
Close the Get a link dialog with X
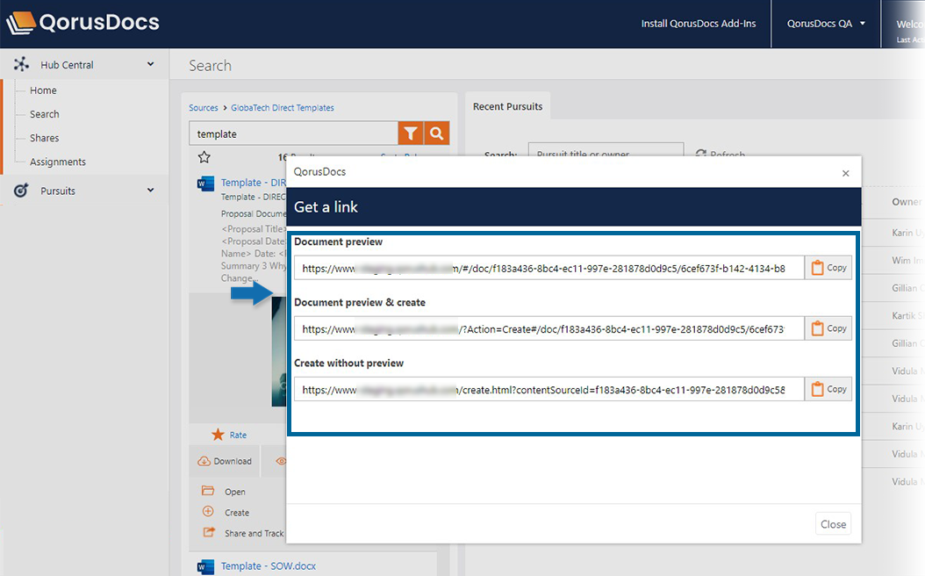(x=845, y=173)
